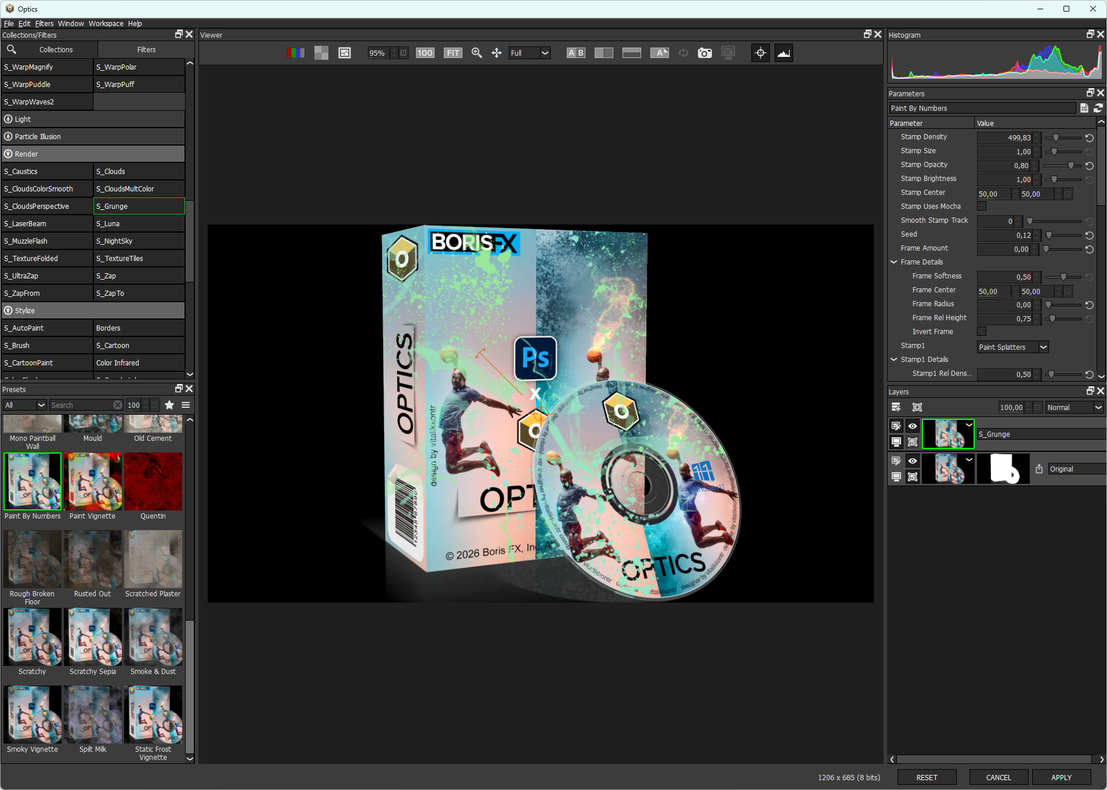Add a new layer in Layers panel
The width and height of the screenshot is (1107, 790).
click(896, 407)
